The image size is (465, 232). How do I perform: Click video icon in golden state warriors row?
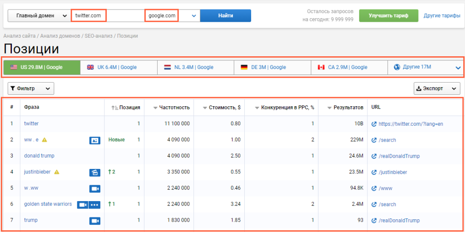[x=83, y=205]
